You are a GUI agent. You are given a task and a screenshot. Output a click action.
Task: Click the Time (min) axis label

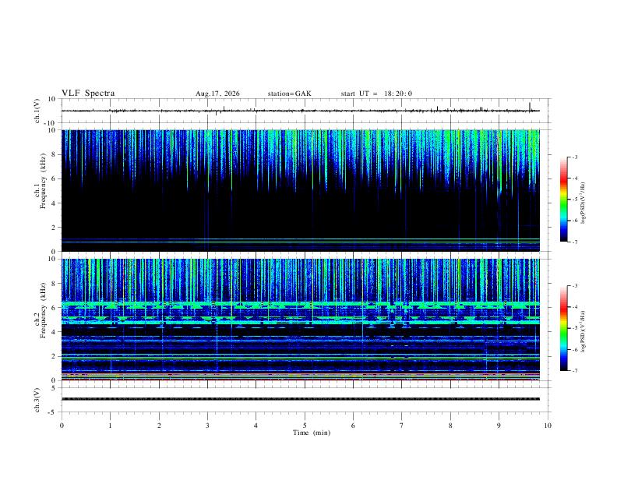coord(312,433)
